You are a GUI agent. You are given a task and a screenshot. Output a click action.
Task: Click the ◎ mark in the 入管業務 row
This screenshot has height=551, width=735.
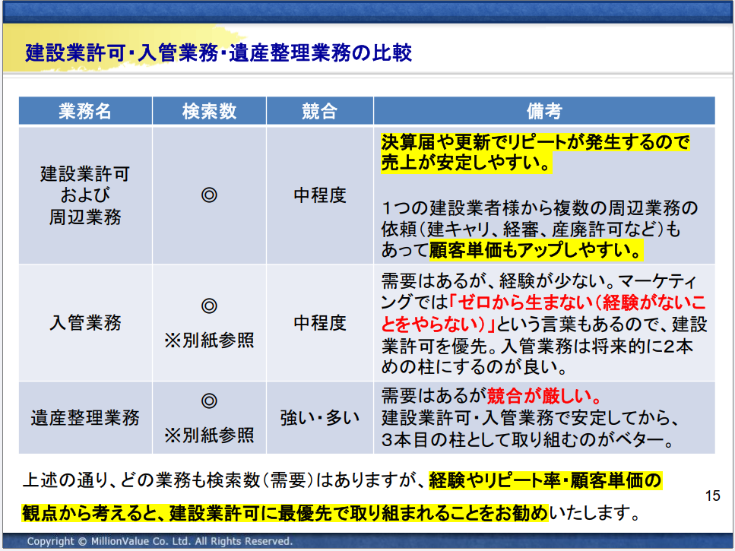click(209, 306)
